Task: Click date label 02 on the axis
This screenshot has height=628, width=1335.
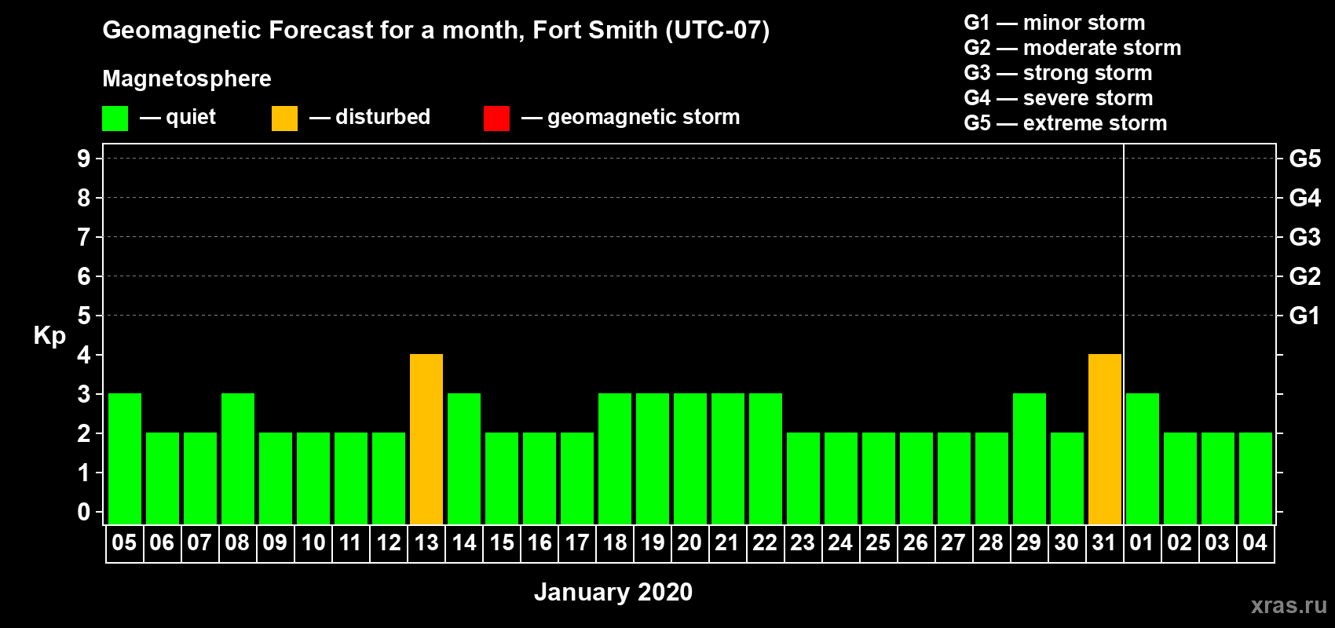Action: 1180,542
